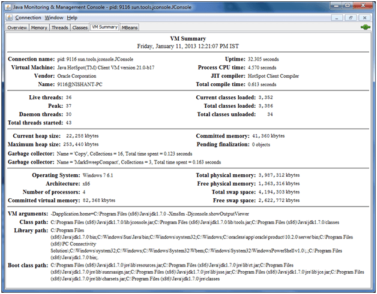Screen dimensions: 377x294
Task: Click maximum heap size 253,440 kbytes
Action: pos(81,144)
